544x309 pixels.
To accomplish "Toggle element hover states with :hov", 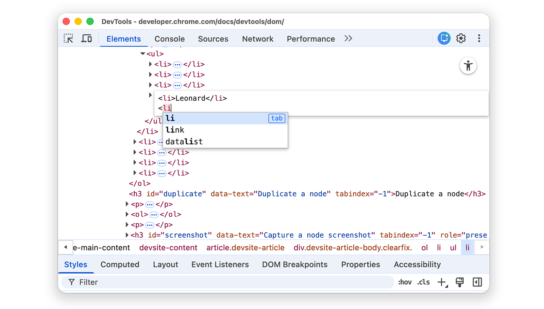I will click(405, 282).
